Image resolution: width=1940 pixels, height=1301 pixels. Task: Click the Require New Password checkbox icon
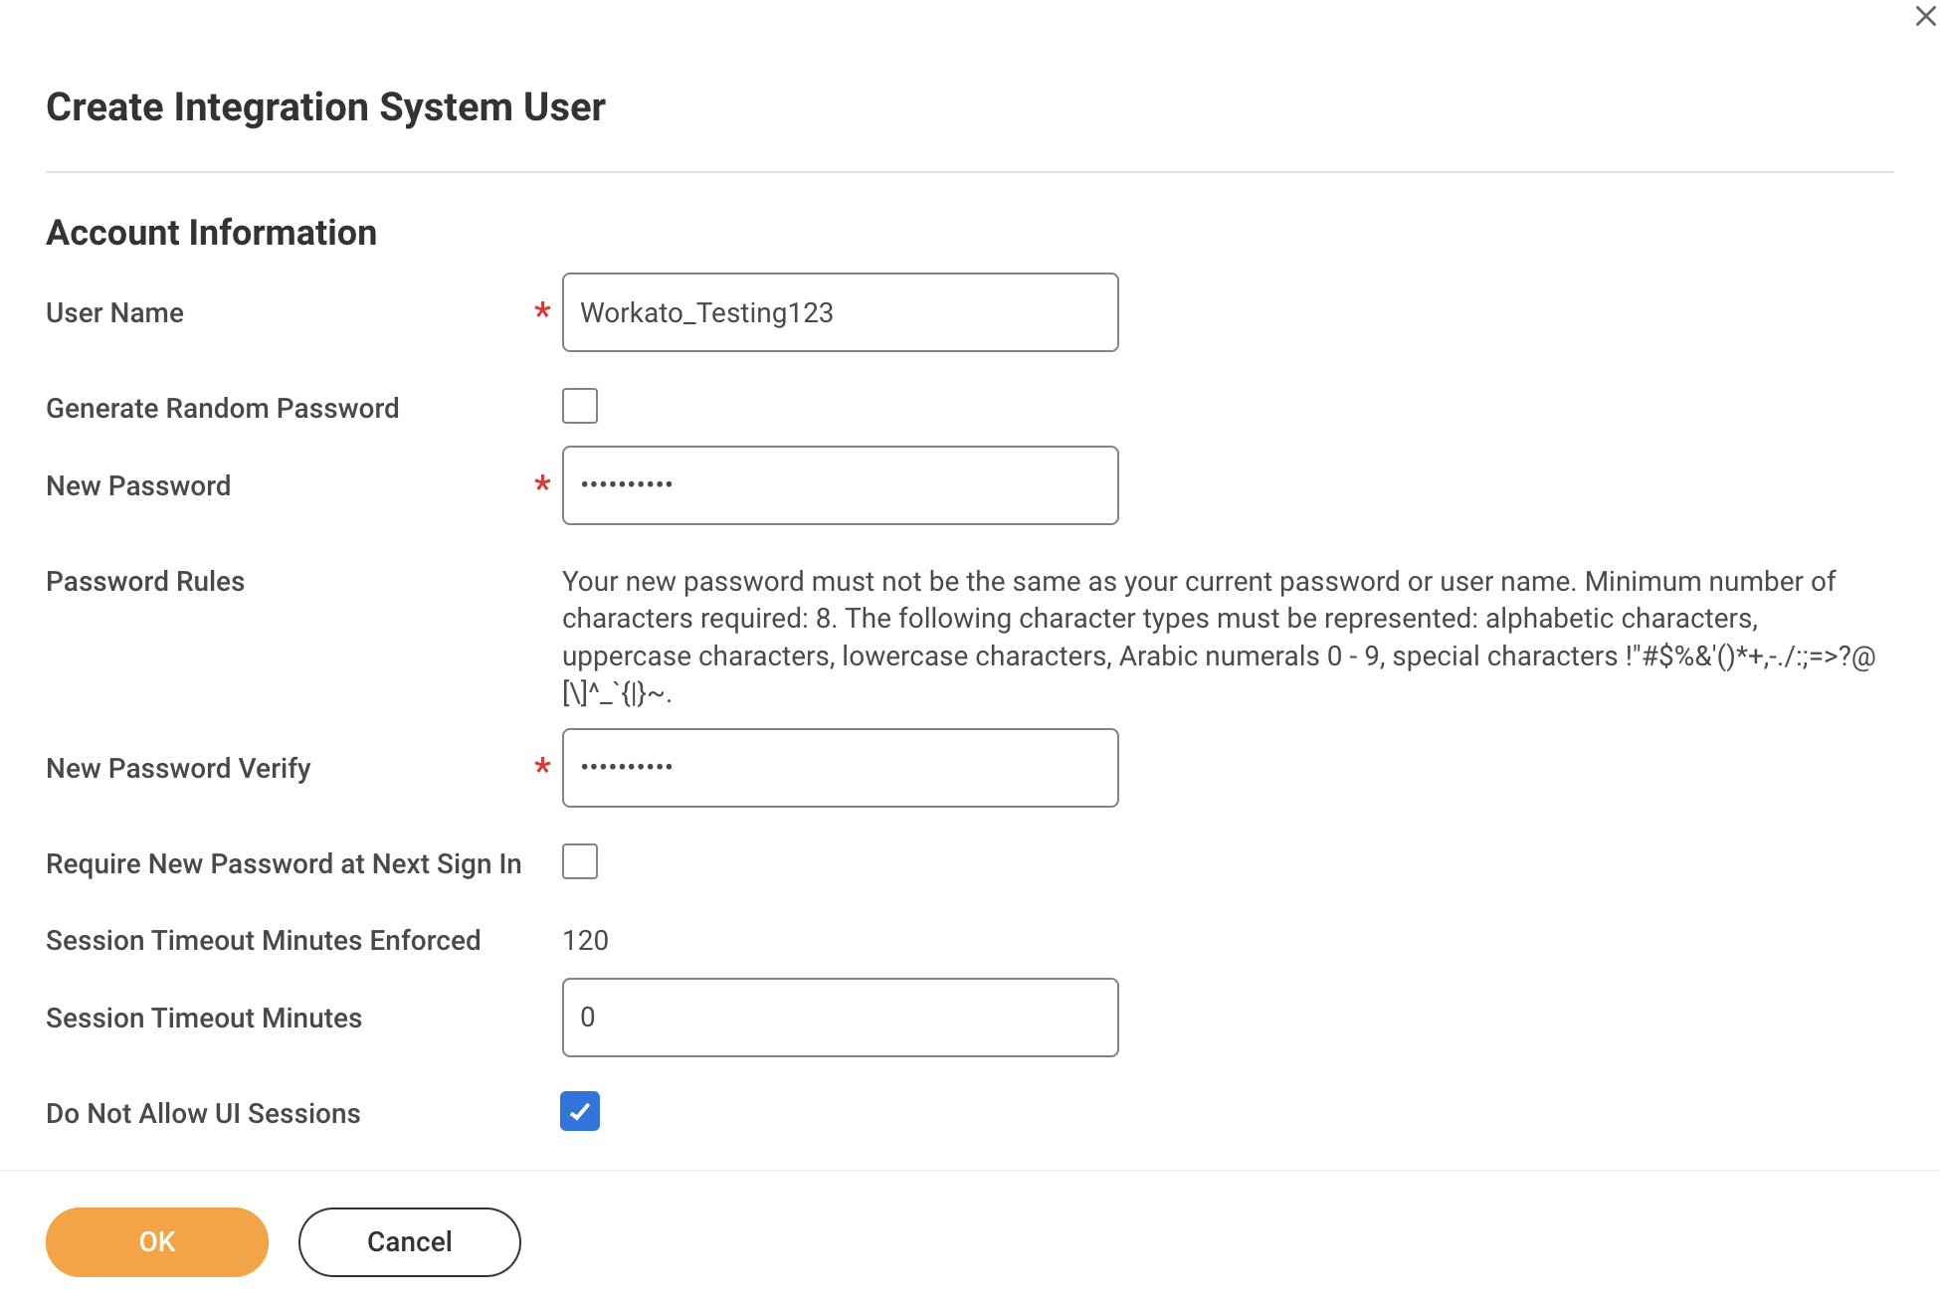(x=579, y=861)
